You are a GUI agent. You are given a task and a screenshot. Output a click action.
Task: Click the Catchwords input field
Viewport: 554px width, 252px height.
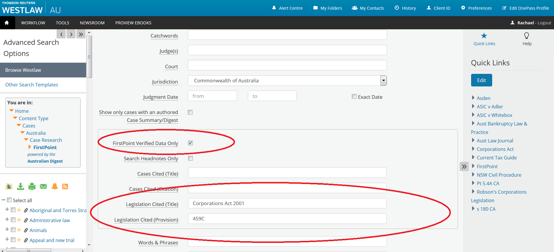pyautogui.click(x=287, y=35)
